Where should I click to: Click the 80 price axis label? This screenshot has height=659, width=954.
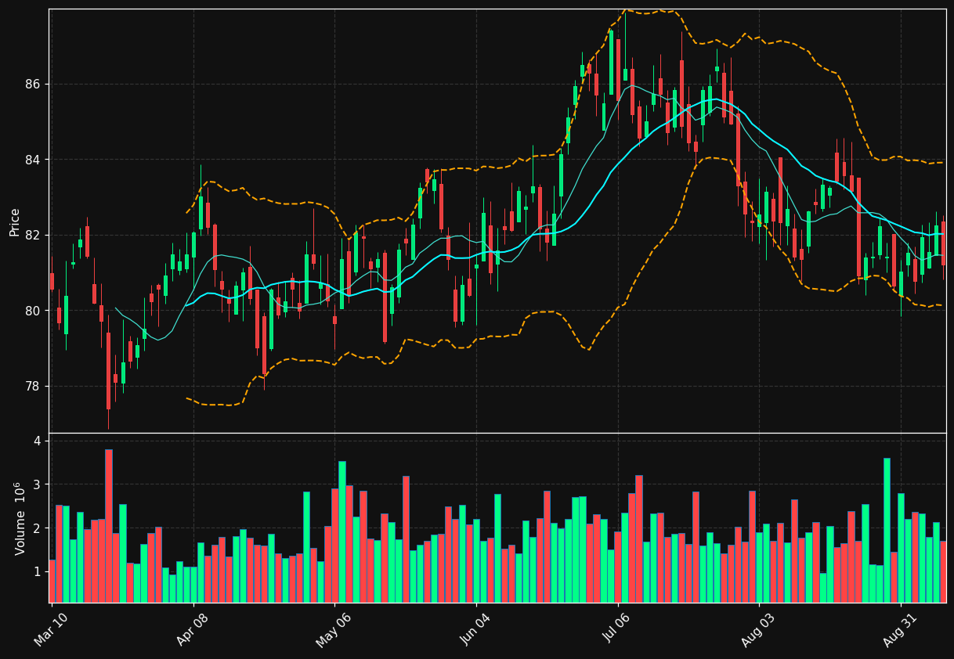34,311
